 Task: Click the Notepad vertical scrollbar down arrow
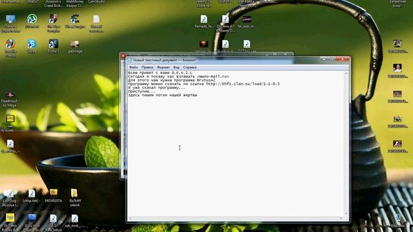point(346,213)
